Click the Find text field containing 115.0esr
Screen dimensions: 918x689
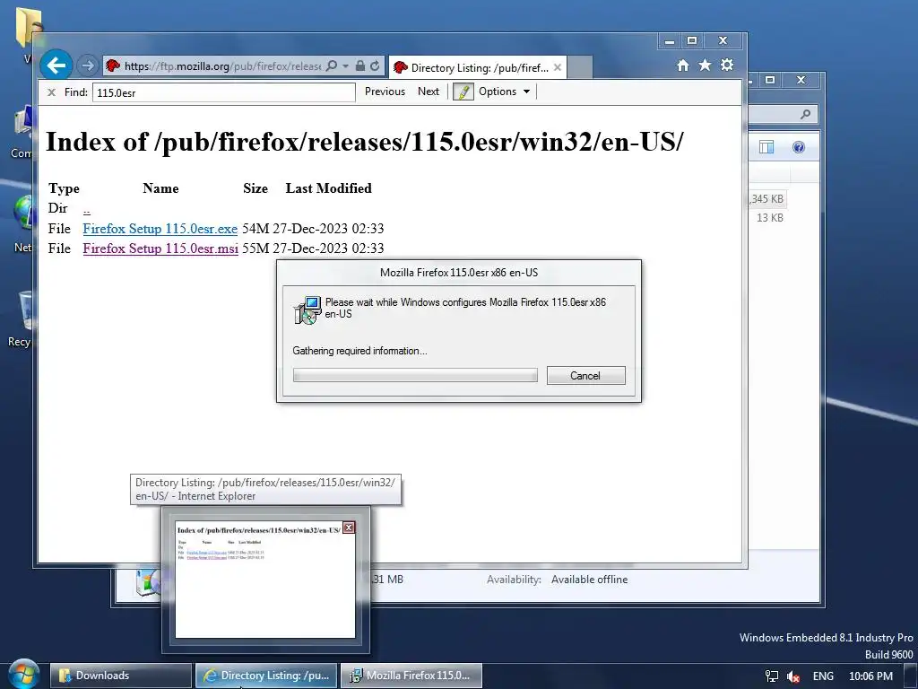point(223,92)
